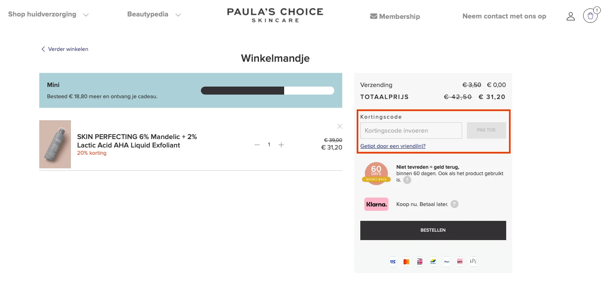The image size is (612, 299).
Task: Click the Klarna info question mark
Action: 454,204
